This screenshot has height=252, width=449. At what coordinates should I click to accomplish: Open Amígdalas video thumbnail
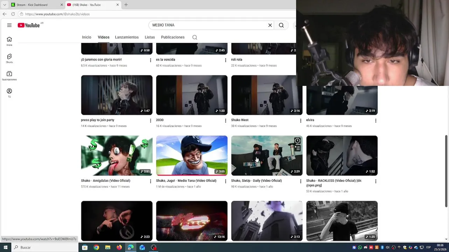coord(117,155)
